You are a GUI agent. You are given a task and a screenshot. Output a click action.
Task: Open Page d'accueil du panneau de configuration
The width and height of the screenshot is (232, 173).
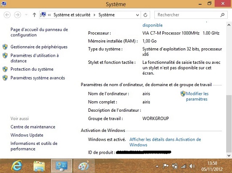pos(39,32)
